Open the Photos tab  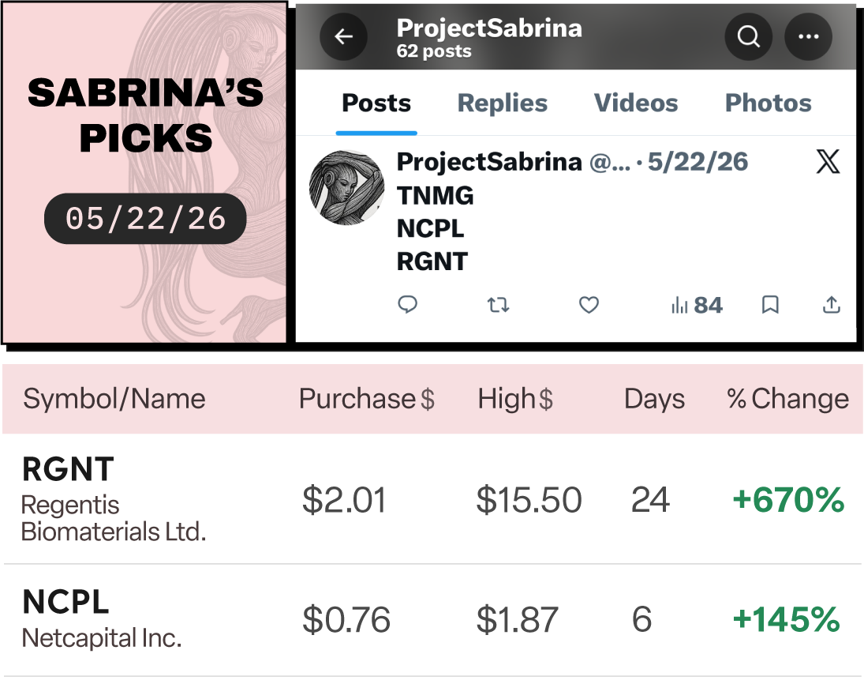768,103
